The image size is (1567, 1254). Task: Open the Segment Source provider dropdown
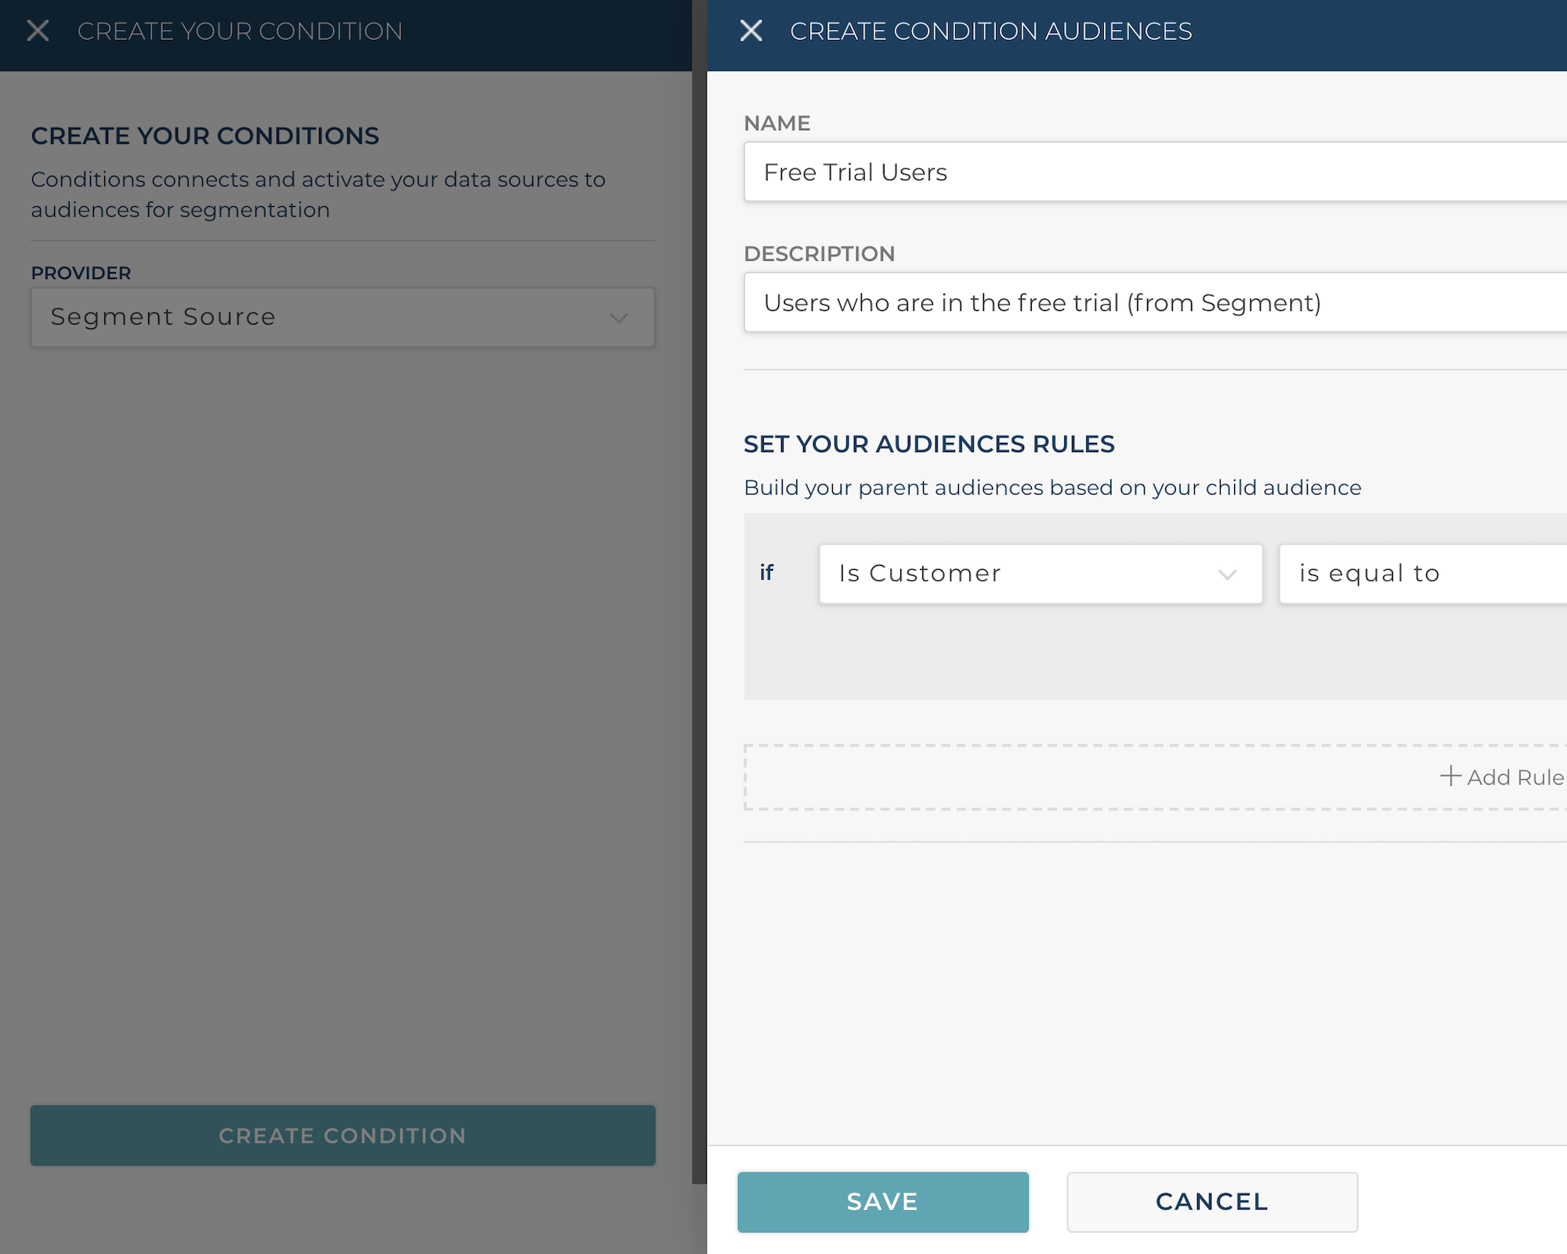[x=342, y=317]
